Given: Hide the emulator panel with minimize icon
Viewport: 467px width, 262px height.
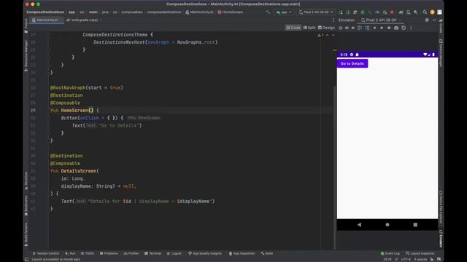Looking at the screenshot, I should click(x=434, y=20).
